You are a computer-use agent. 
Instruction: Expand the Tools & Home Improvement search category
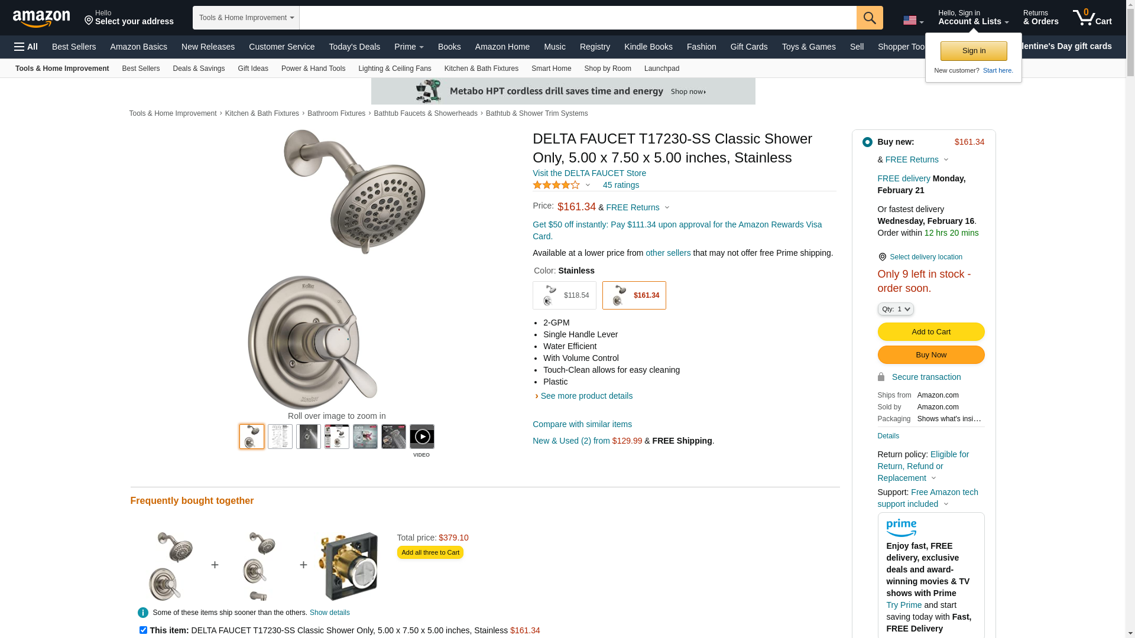246,18
